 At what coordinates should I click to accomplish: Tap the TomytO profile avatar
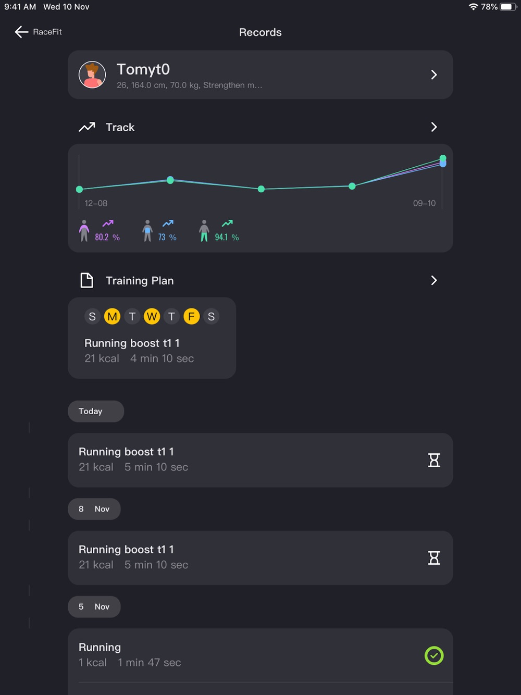click(x=92, y=75)
